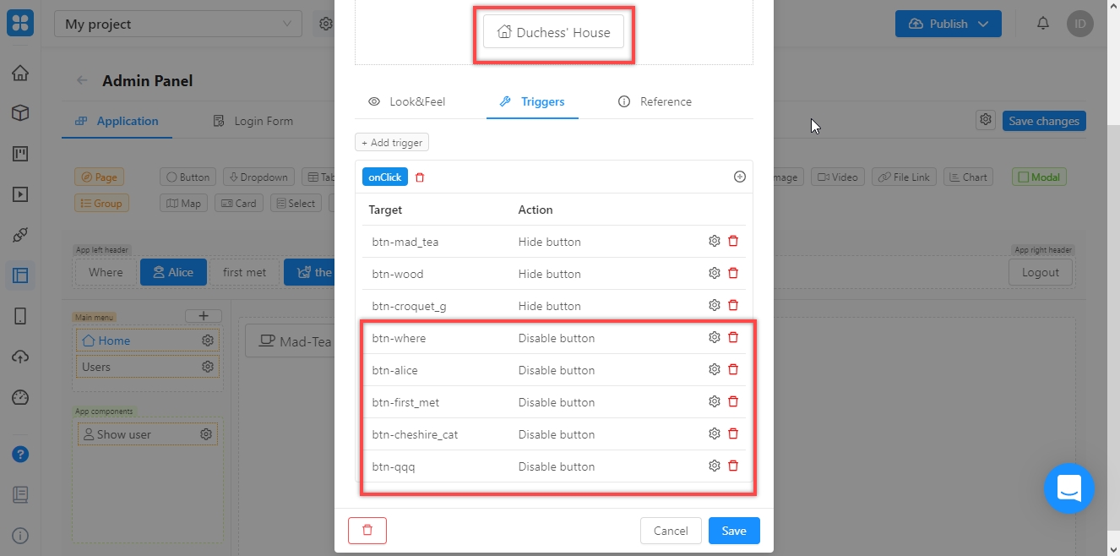Delete the onClick trigger
This screenshot has height=556, width=1120.
[x=420, y=177]
